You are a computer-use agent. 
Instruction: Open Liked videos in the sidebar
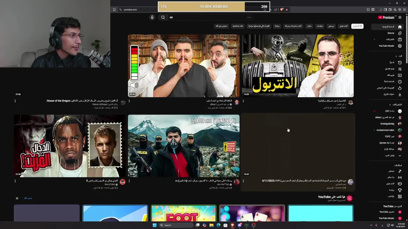388,88
